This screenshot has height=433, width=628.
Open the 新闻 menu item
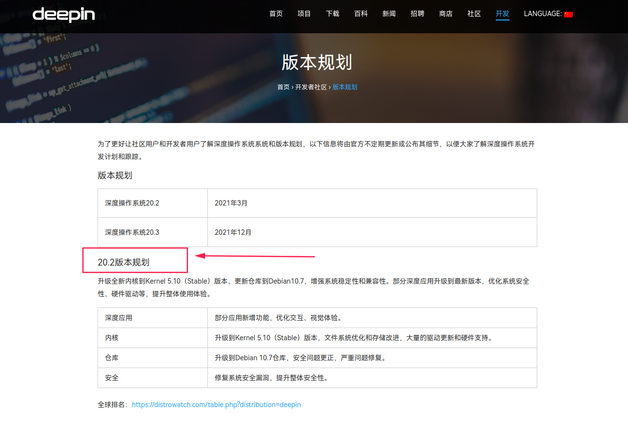(x=389, y=14)
